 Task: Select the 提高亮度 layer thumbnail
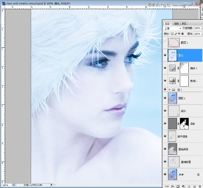pos(173,149)
